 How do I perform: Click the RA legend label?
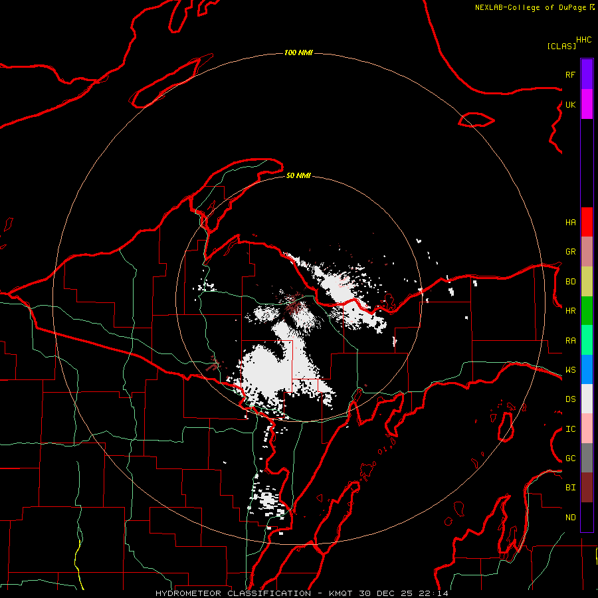(570, 341)
